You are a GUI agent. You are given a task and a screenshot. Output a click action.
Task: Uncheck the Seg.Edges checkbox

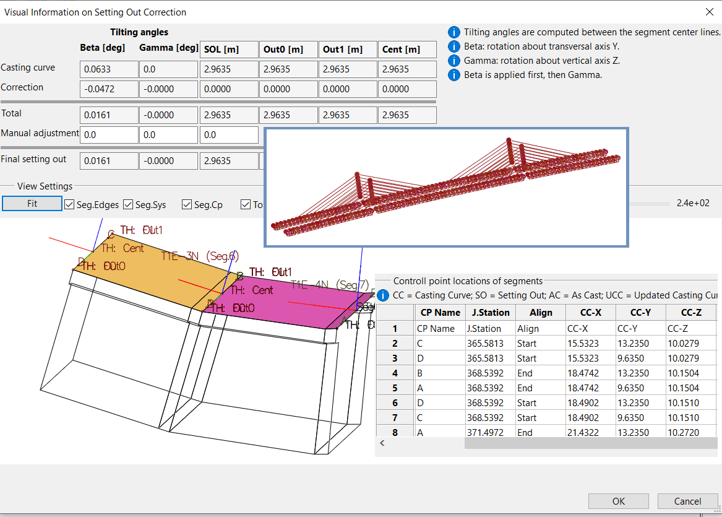pos(69,204)
